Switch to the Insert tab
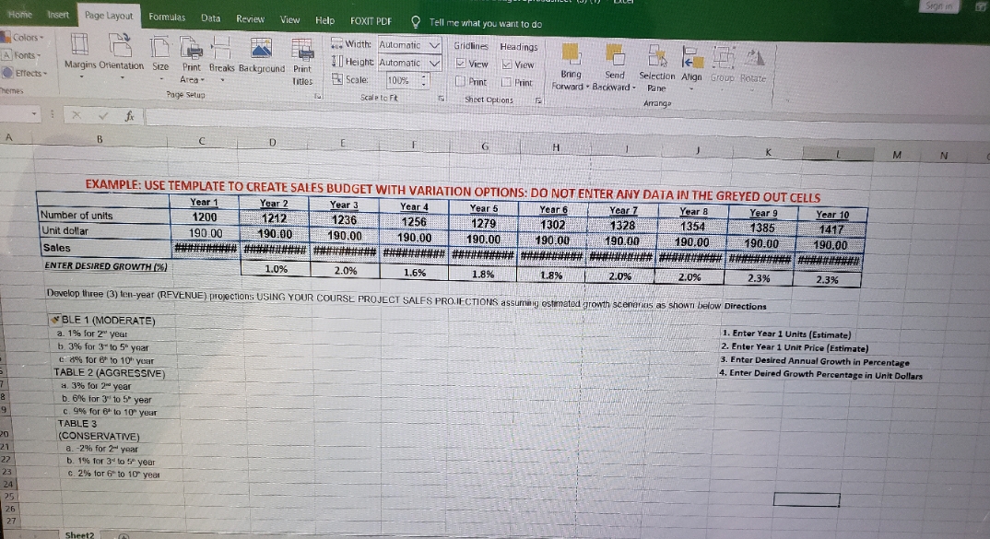 tap(58, 15)
